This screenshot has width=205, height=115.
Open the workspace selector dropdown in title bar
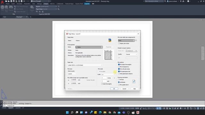point(40,1)
